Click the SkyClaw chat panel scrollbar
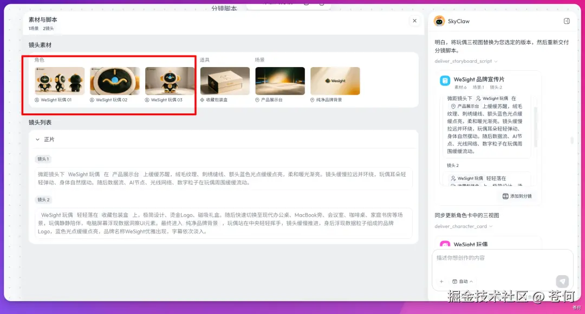Image resolution: width=585 pixels, height=314 pixels. 572,141
